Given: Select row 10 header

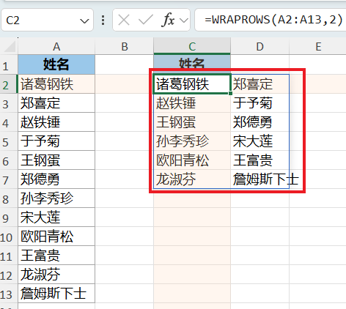Looking at the screenshot, I should pos(9,237).
